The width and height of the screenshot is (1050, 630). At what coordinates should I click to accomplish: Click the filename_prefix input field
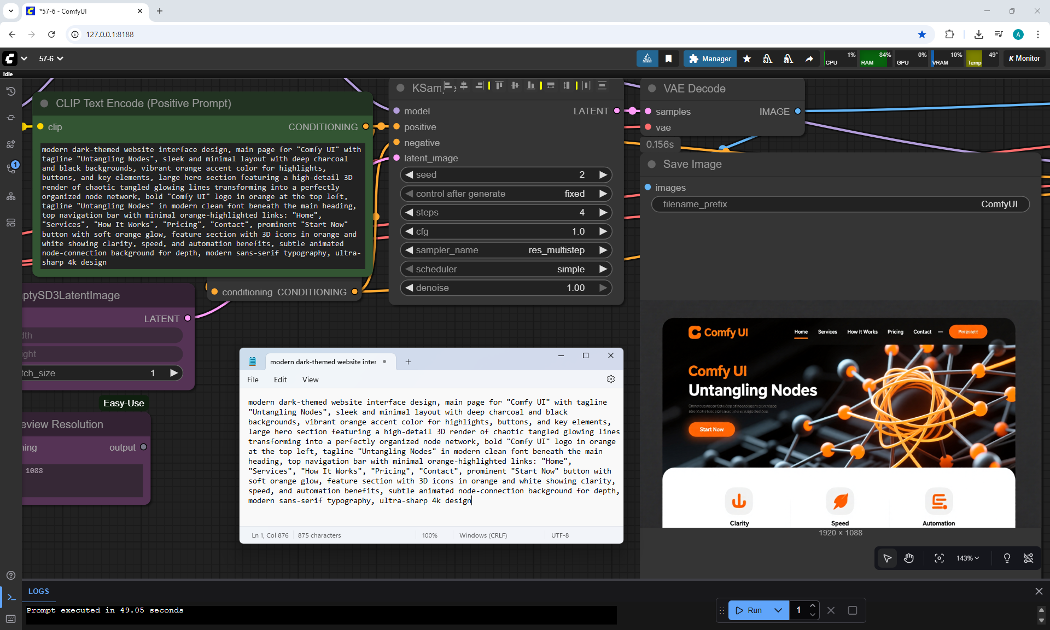pyautogui.click(x=840, y=204)
